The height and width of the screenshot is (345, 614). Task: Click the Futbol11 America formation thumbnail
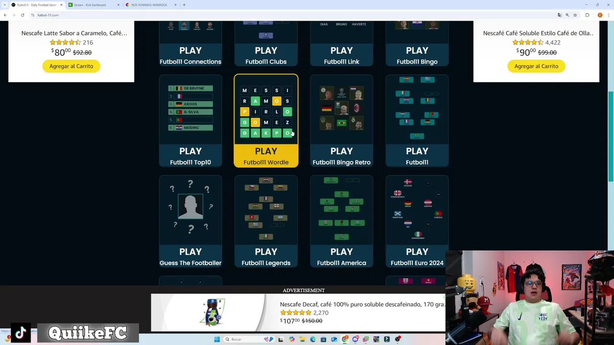pyautogui.click(x=342, y=209)
